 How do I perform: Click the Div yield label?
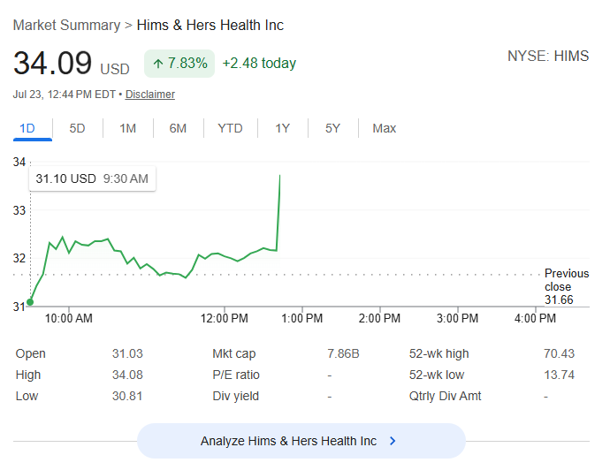tap(235, 396)
